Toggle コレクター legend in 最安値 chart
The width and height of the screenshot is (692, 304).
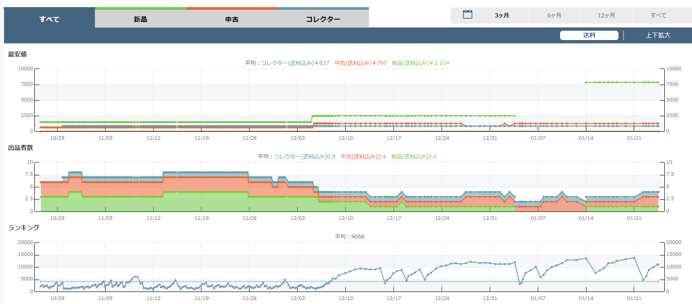pyautogui.click(x=295, y=63)
